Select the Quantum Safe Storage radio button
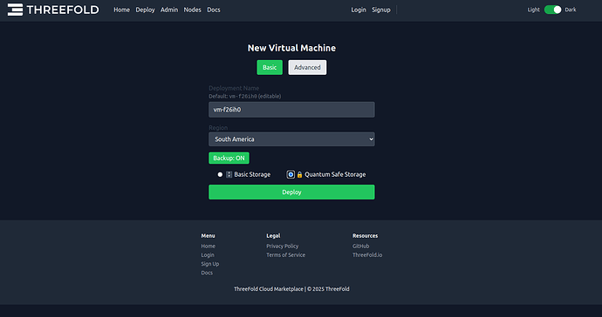The image size is (602, 317). (291, 174)
